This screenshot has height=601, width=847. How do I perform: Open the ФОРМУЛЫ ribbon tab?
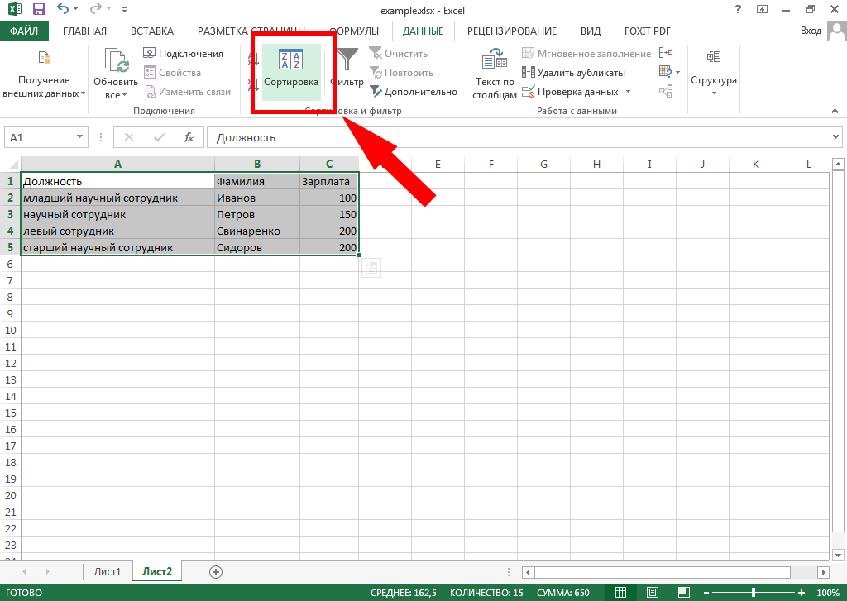coord(353,31)
